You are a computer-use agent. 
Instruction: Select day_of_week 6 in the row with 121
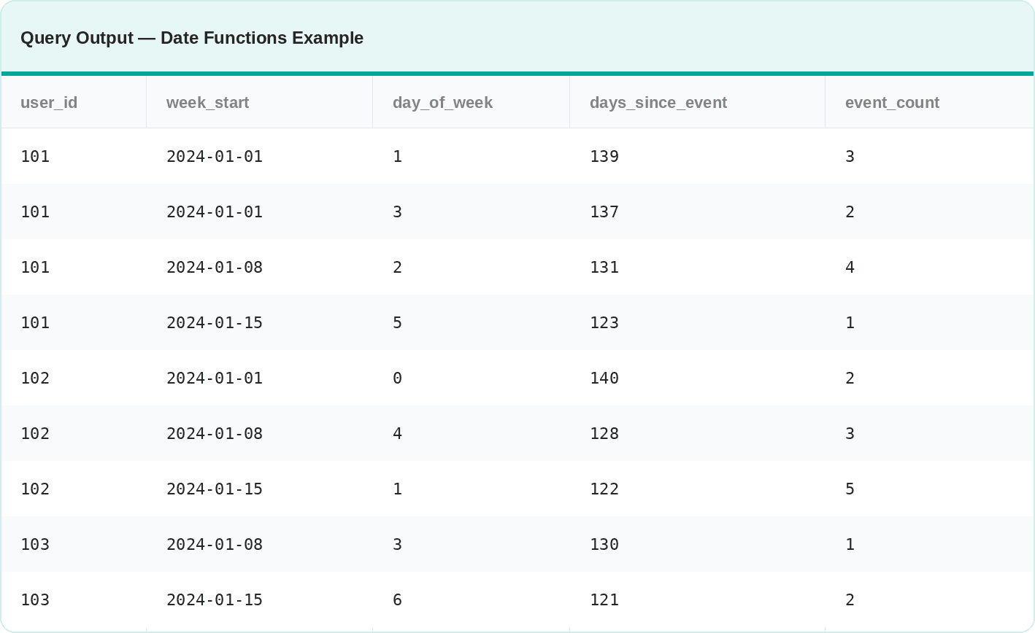point(397,599)
